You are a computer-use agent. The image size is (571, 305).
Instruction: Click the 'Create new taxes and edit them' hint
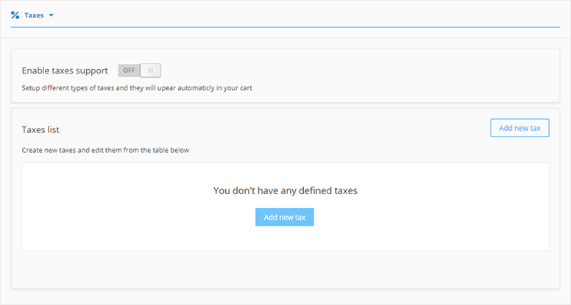coord(105,151)
